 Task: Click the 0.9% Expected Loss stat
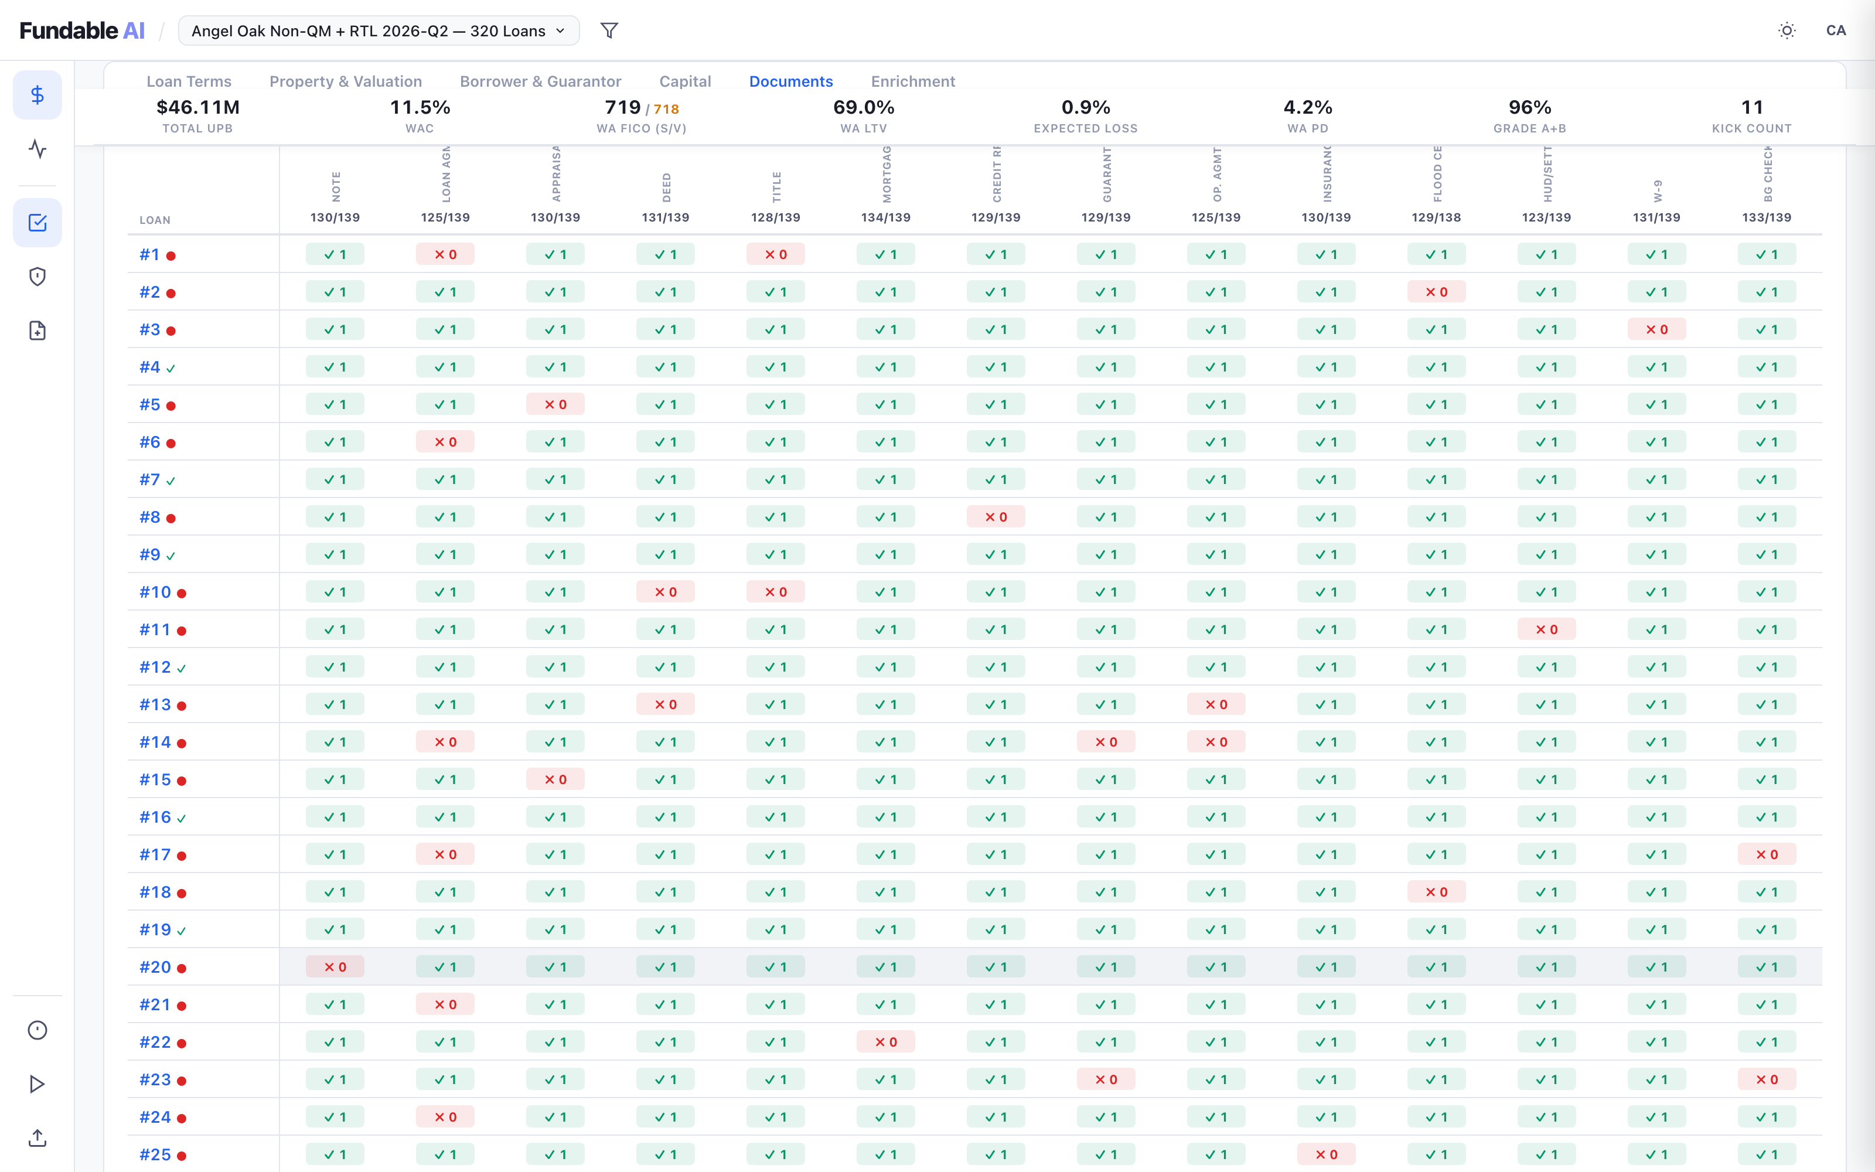click(1086, 115)
